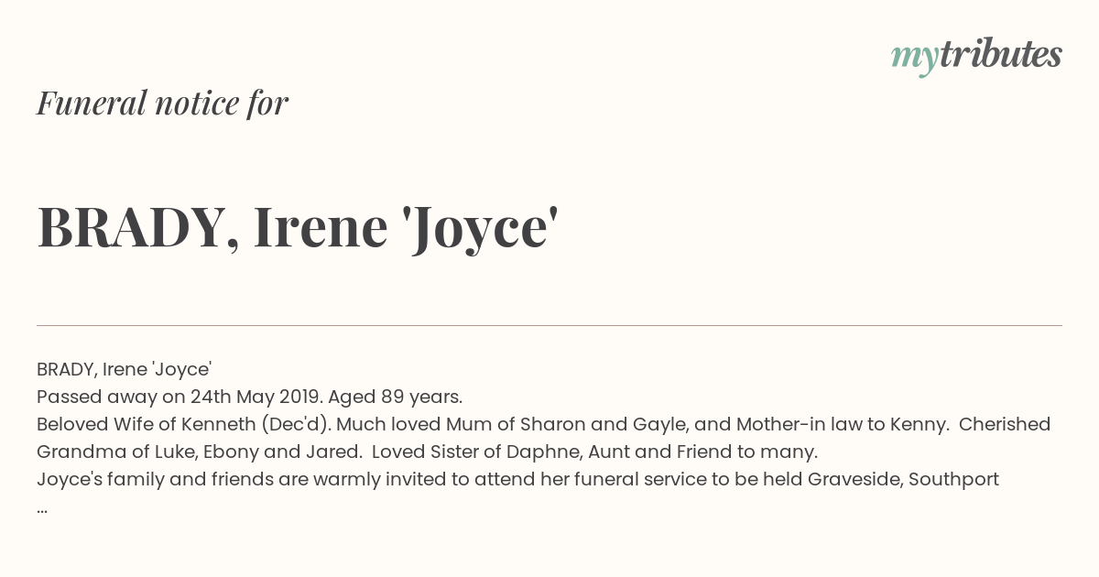Click "Loved Sister of Daphne" text
The height and width of the screenshot is (577, 1099).
tap(475, 452)
